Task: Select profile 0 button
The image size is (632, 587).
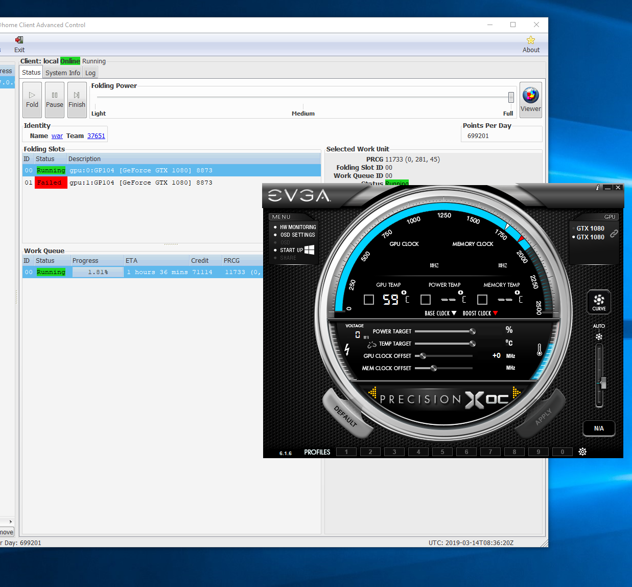Action: coord(563,452)
